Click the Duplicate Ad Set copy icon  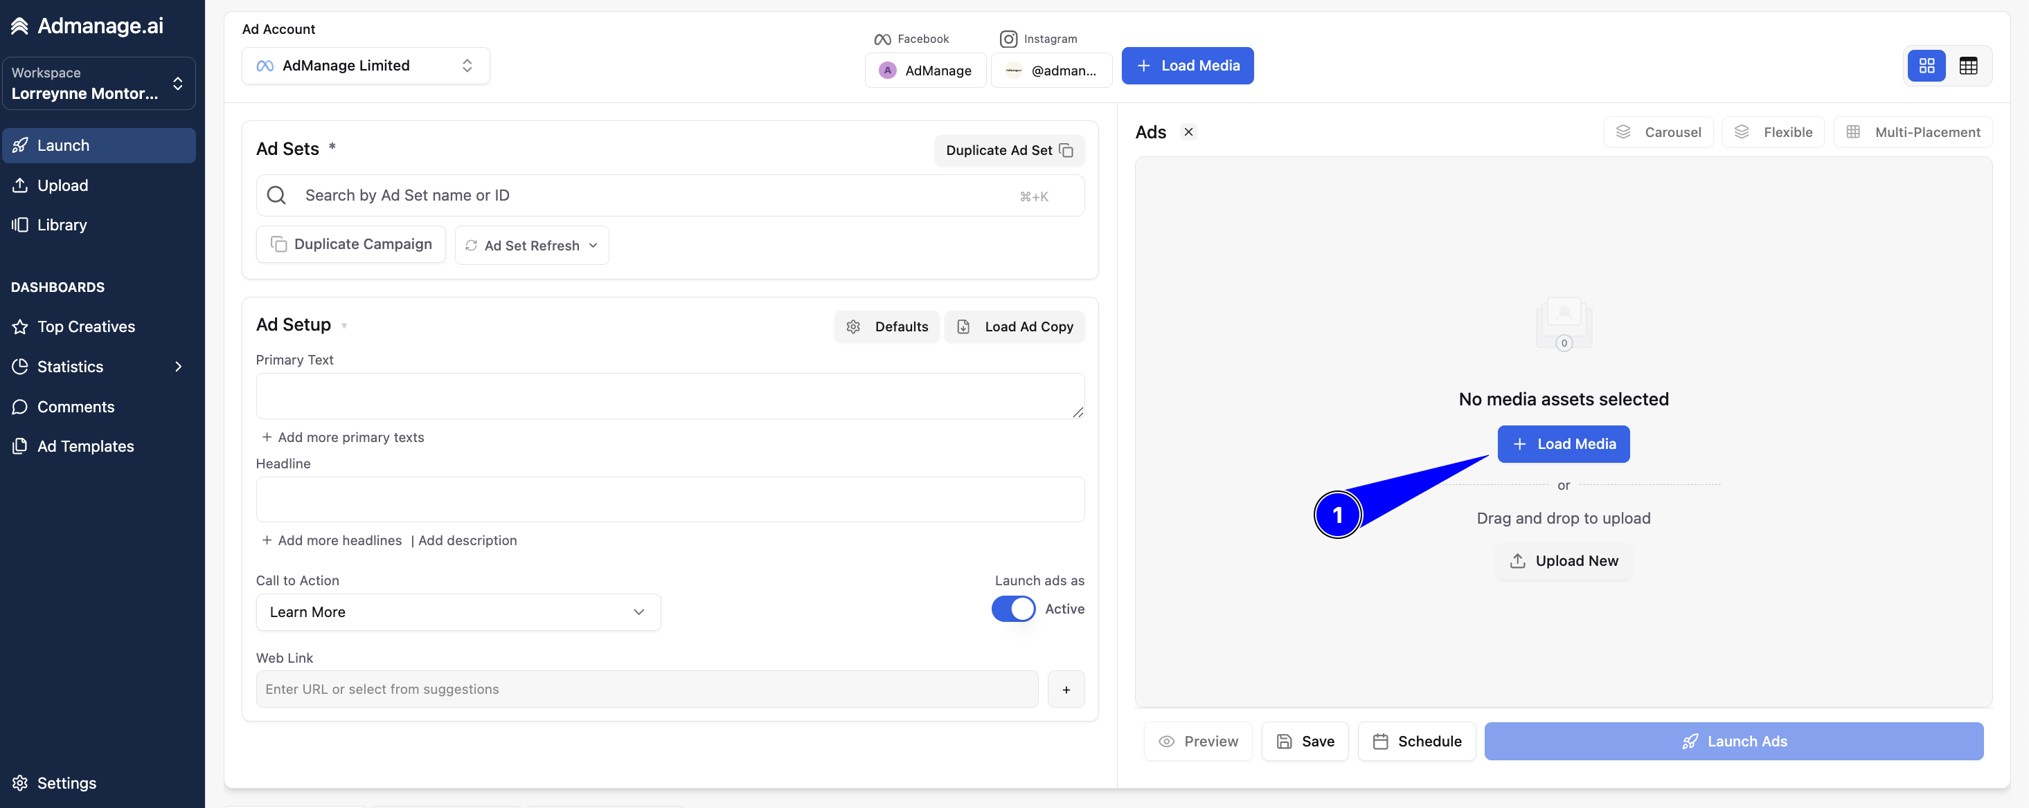pos(1066,150)
